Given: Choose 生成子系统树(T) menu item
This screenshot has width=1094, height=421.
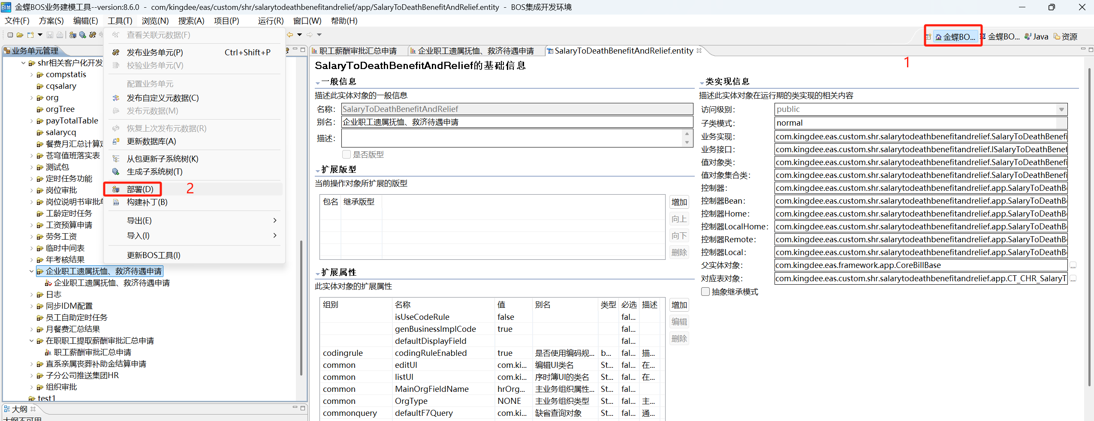Looking at the screenshot, I should (x=194, y=172).
